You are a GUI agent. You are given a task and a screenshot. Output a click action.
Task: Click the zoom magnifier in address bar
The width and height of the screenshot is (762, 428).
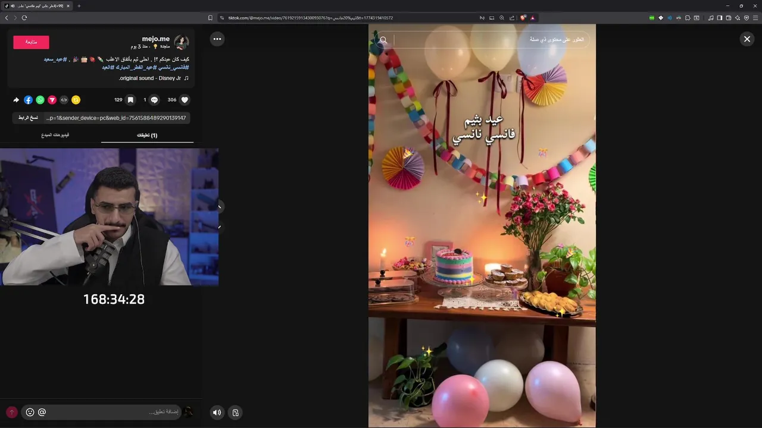[502, 18]
